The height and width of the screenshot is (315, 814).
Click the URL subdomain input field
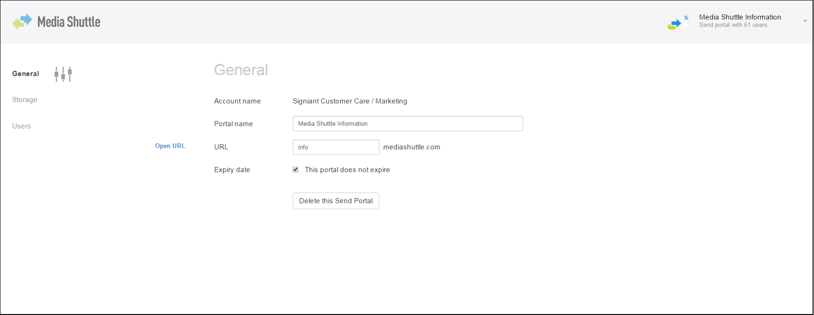336,147
